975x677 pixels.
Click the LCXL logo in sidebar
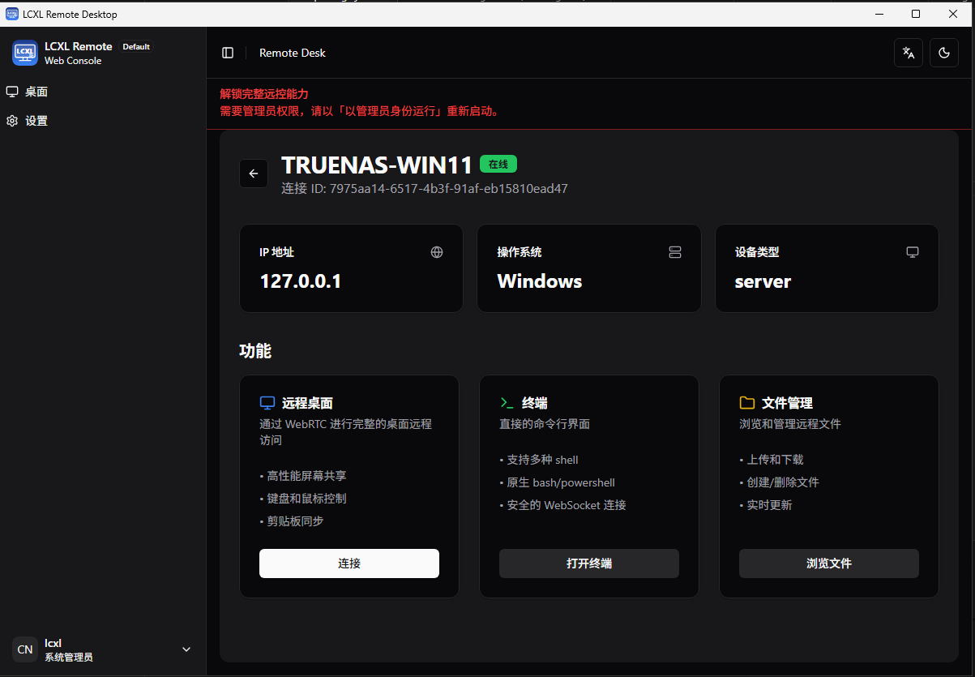(x=25, y=53)
